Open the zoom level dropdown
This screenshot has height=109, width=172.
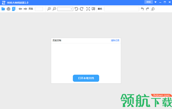coord(65,9)
